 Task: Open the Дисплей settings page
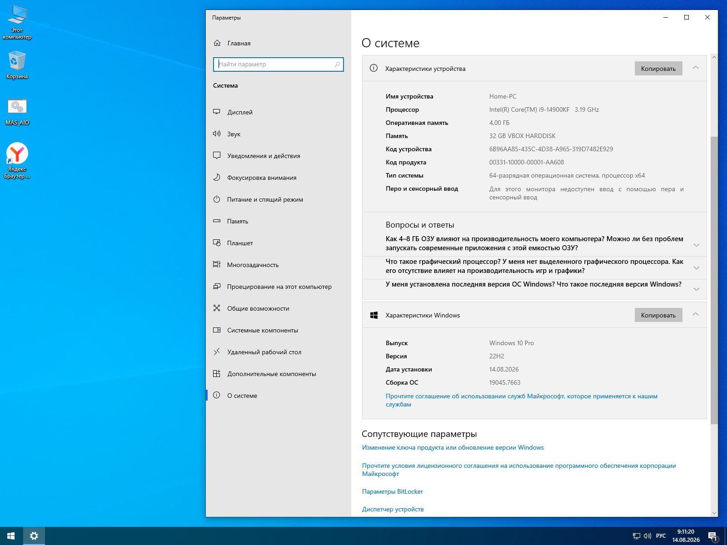[x=279, y=112]
